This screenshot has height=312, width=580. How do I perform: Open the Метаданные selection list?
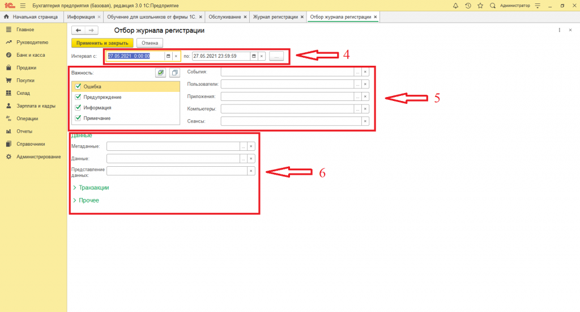click(x=243, y=146)
